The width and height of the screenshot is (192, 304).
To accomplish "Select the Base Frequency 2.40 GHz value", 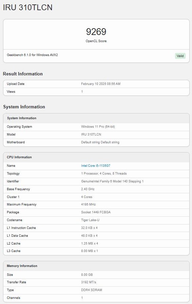I will [x=88, y=189].
